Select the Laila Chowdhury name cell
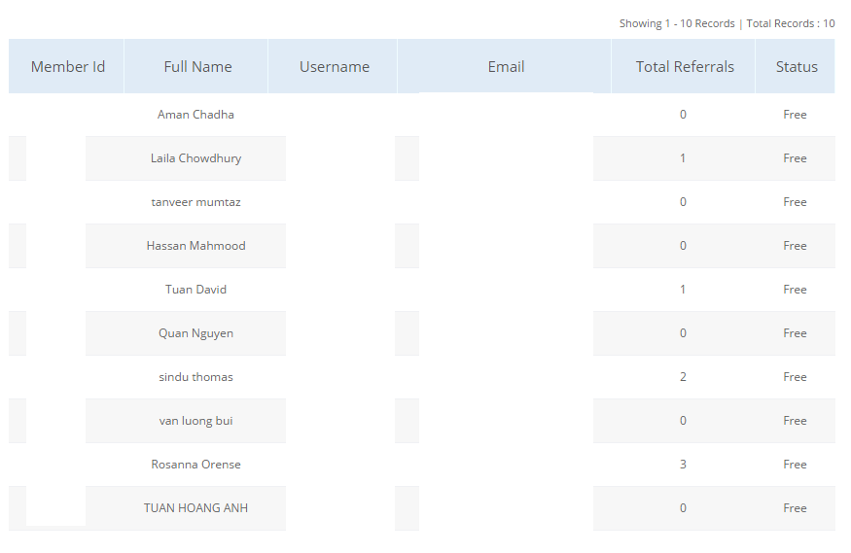The width and height of the screenshot is (851, 553). (x=195, y=158)
